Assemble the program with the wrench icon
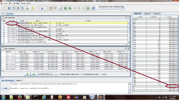 point(61,8)
